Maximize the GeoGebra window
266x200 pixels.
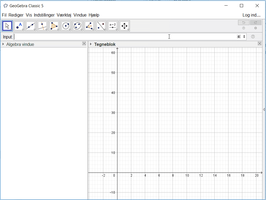click(242, 6)
